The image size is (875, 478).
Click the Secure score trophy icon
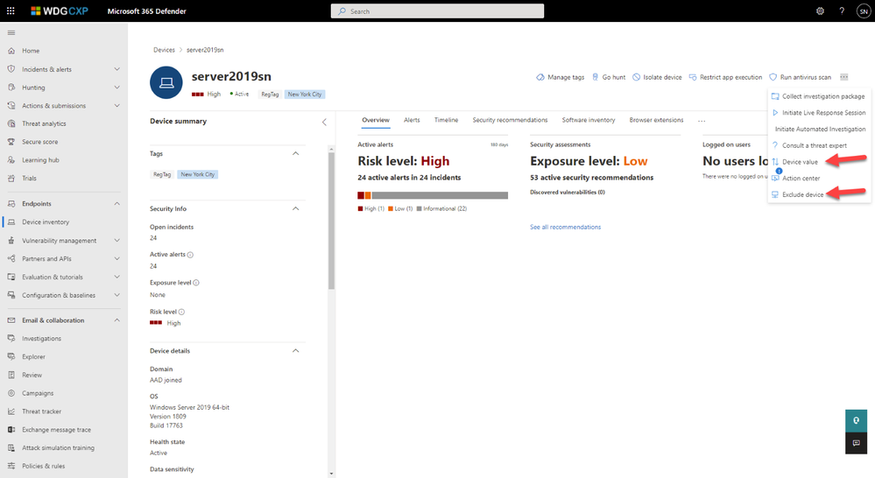point(11,142)
